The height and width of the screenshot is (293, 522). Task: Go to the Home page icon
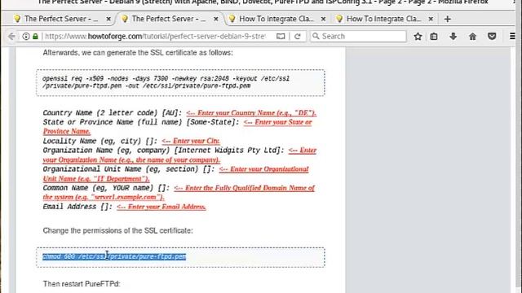coord(472,36)
